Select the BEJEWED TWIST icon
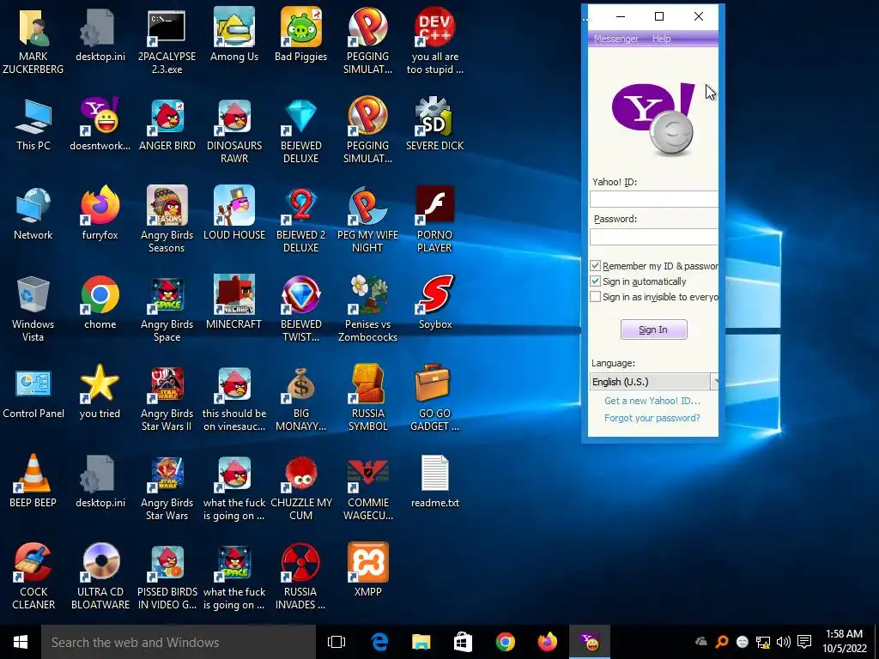879x659 pixels. [301, 308]
